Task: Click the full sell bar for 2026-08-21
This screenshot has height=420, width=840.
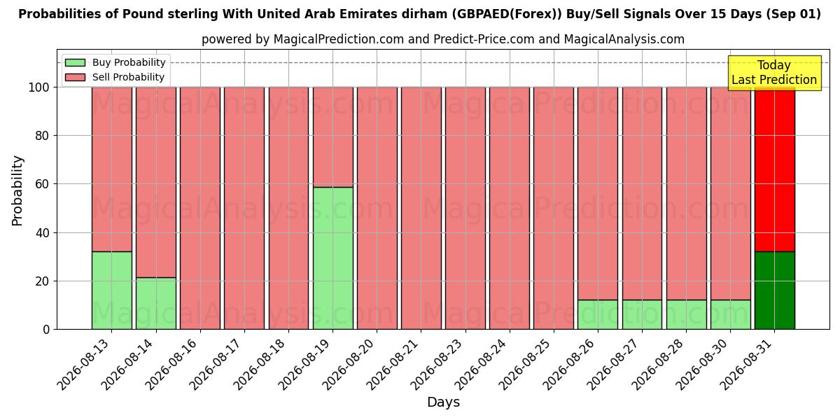Action: (x=421, y=208)
